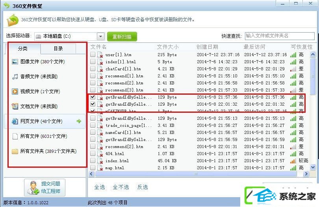Check the box for user[1].htm
The height and width of the screenshot is (207, 319).
click(93, 54)
